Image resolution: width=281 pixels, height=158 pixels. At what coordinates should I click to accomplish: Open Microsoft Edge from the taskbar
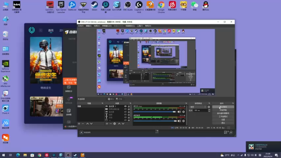click(18, 155)
